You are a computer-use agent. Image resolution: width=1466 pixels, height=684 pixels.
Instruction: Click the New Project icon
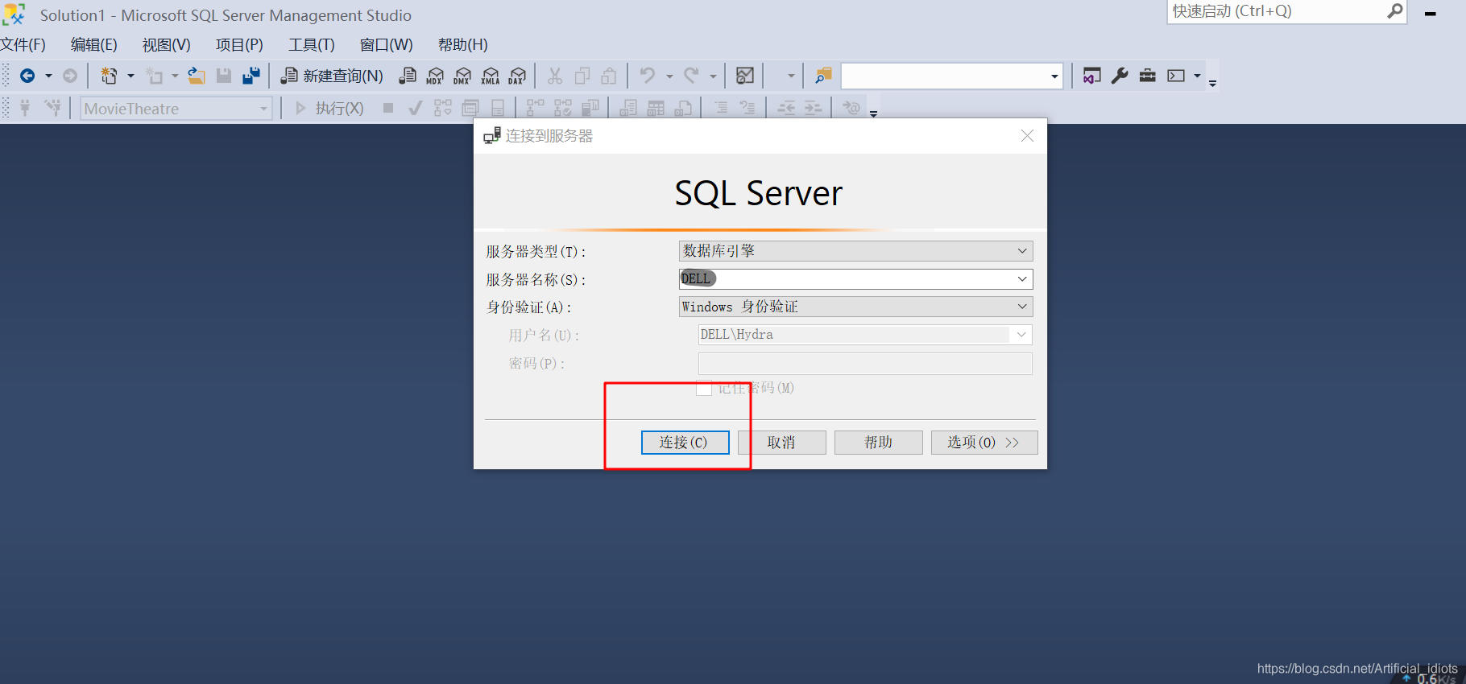point(109,76)
